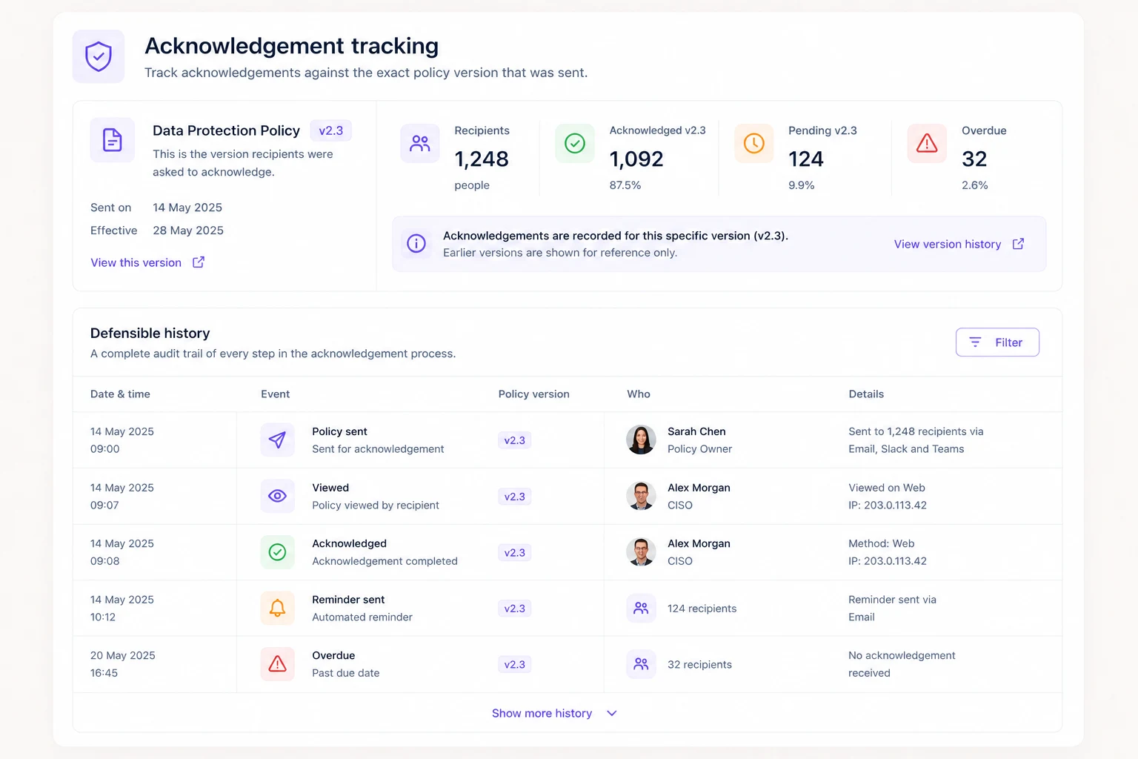Click the bell icon in Reminder sent row

coord(277,608)
